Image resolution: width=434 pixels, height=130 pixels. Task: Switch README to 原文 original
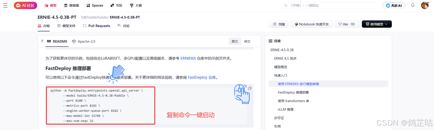pos(235,41)
